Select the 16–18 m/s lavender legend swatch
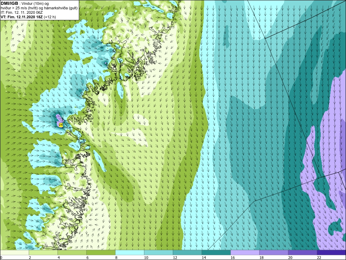346x260 pixels. pos(245,252)
